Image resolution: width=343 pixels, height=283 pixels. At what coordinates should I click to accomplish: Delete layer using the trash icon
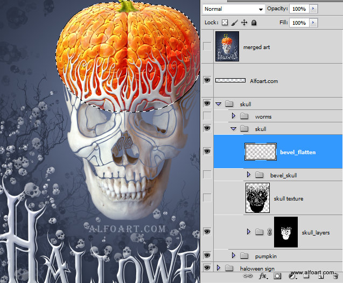[334, 275]
